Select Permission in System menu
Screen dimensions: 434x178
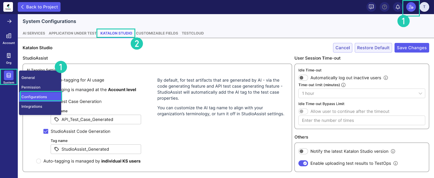click(x=40, y=87)
